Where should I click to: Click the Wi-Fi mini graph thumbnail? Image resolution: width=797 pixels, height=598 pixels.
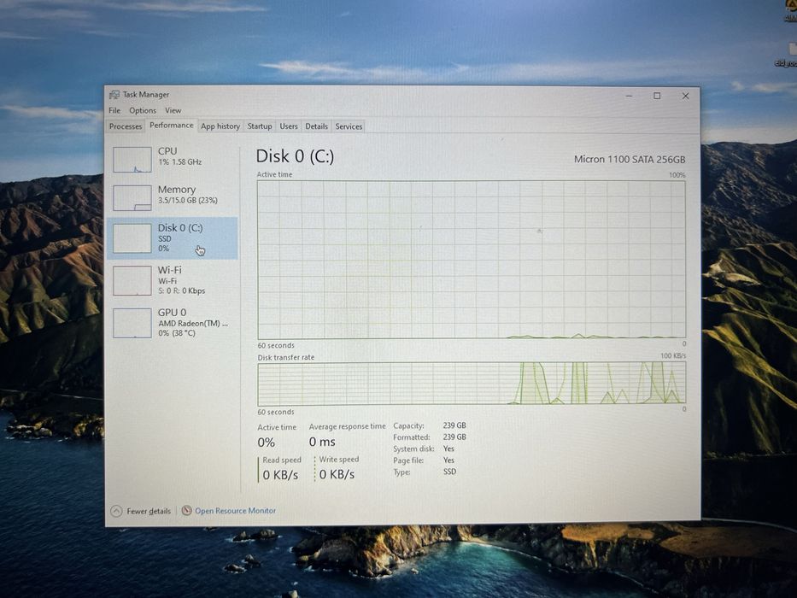(x=132, y=281)
